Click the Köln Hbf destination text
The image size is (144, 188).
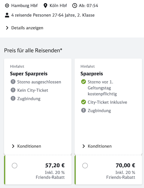tap(58, 6)
